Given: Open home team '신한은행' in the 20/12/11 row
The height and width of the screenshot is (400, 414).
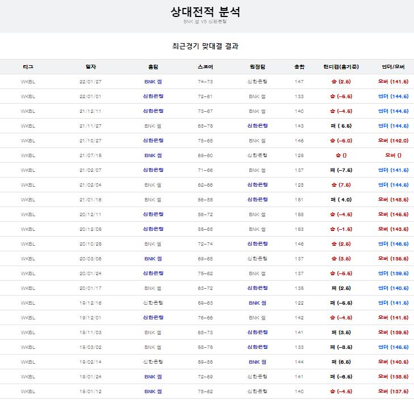Looking at the screenshot, I should pos(153,214).
